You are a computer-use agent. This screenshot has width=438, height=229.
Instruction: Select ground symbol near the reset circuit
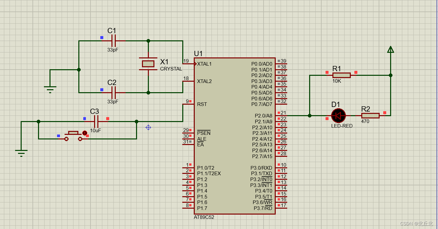21,153
